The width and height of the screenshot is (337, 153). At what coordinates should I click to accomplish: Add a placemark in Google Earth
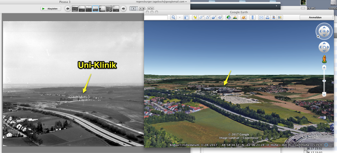click(x=195, y=17)
